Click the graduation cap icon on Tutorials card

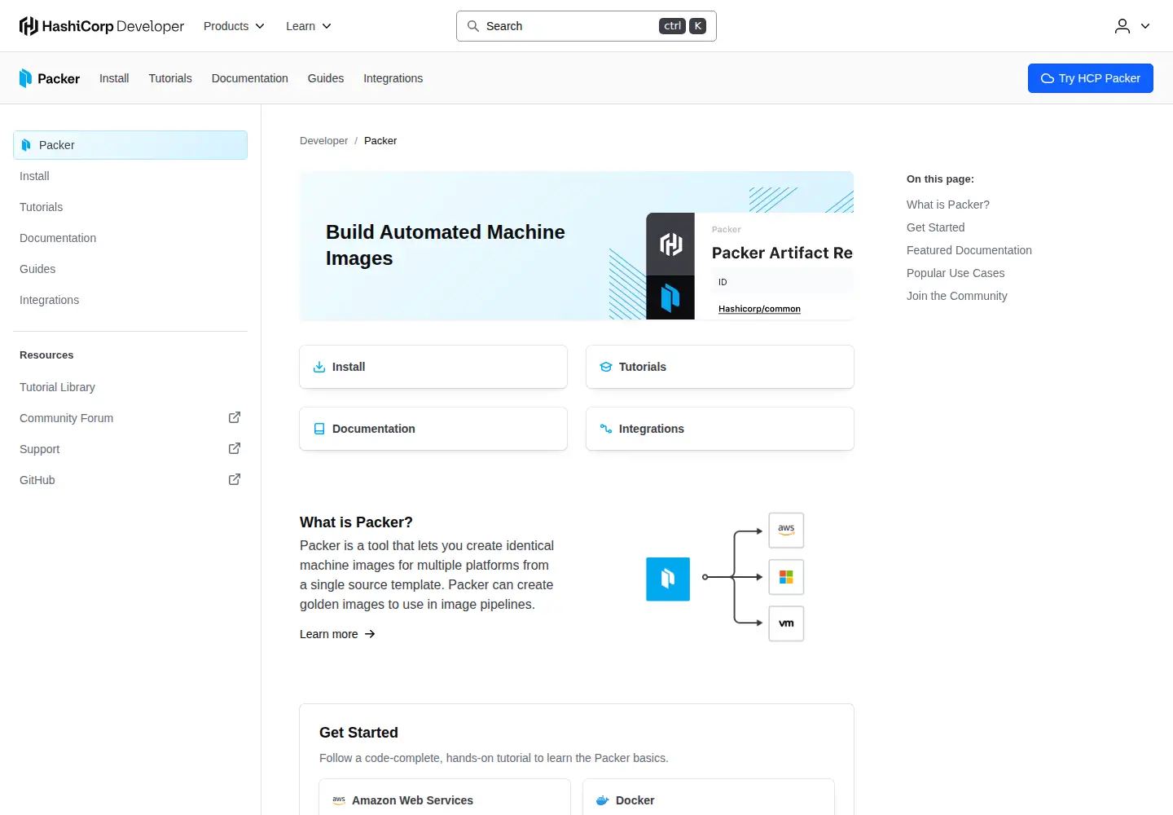[x=606, y=367]
